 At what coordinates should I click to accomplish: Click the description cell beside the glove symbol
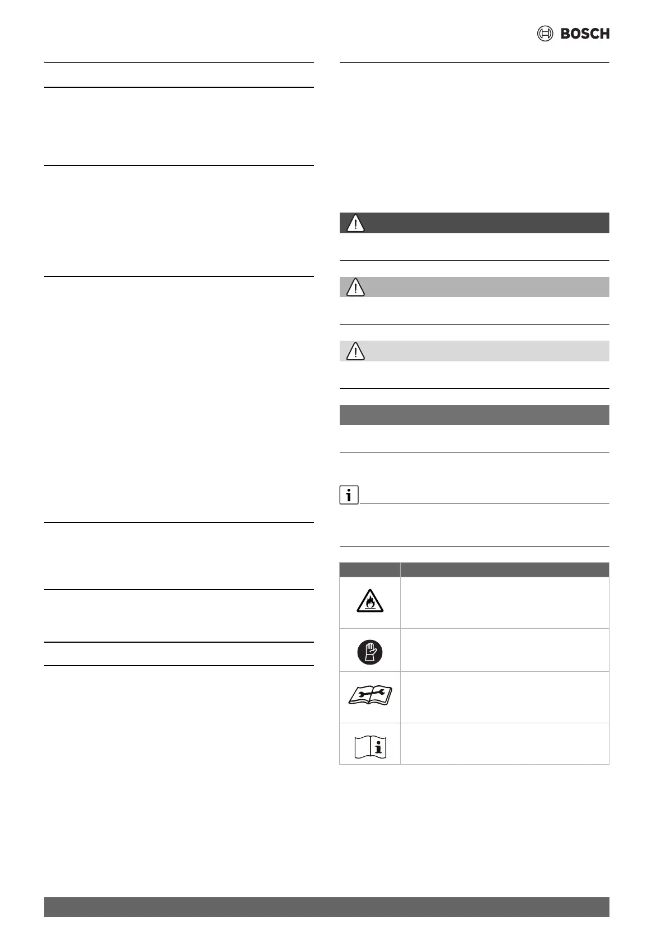coord(504,650)
